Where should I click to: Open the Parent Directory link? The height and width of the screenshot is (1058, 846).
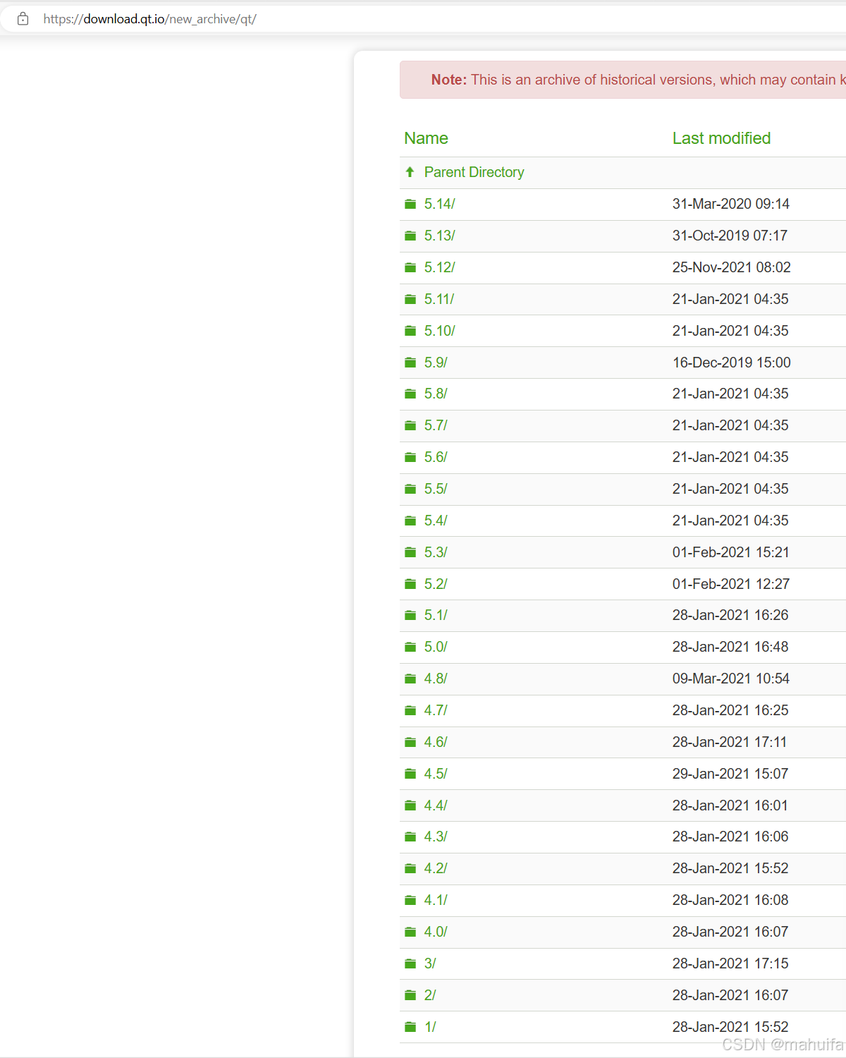(x=474, y=172)
